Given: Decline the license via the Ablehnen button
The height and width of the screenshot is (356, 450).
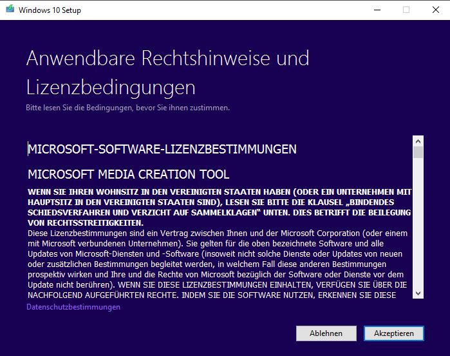Looking at the screenshot, I should click(326, 333).
